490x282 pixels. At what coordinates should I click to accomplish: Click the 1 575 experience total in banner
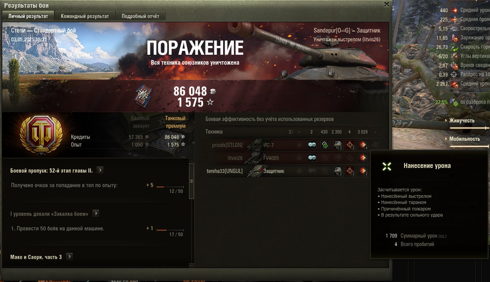click(191, 102)
